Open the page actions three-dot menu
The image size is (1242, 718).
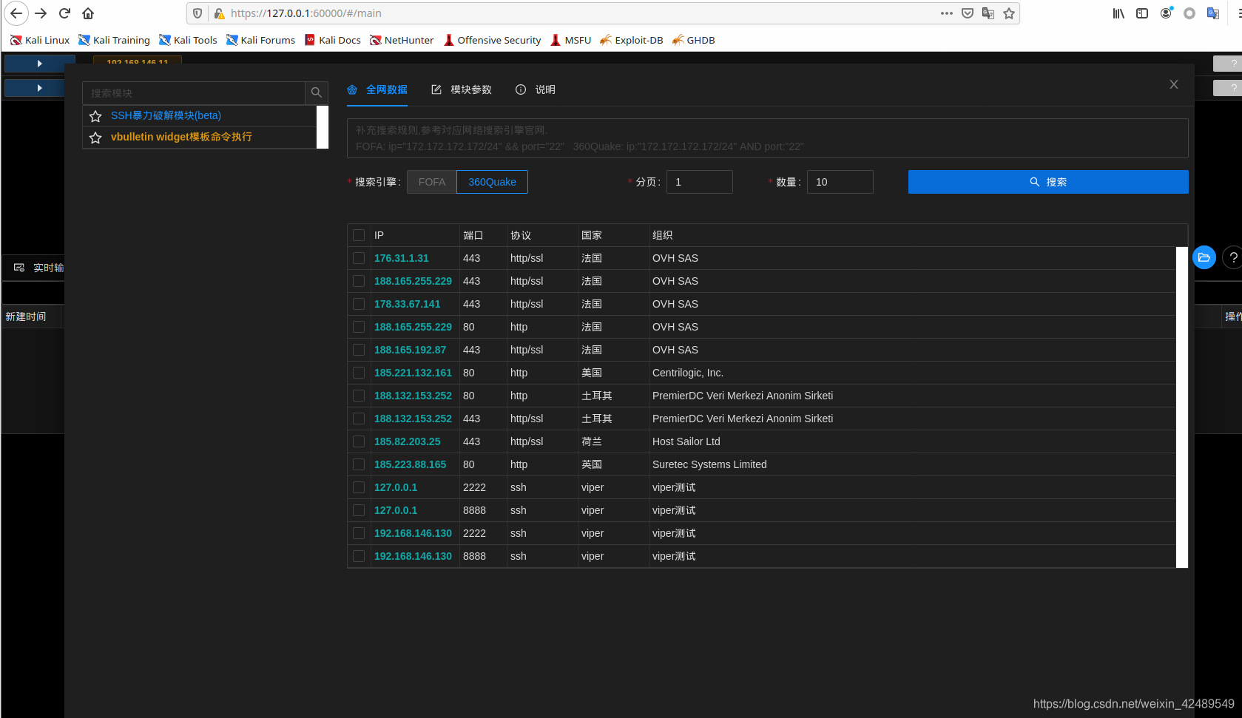pyautogui.click(x=947, y=13)
